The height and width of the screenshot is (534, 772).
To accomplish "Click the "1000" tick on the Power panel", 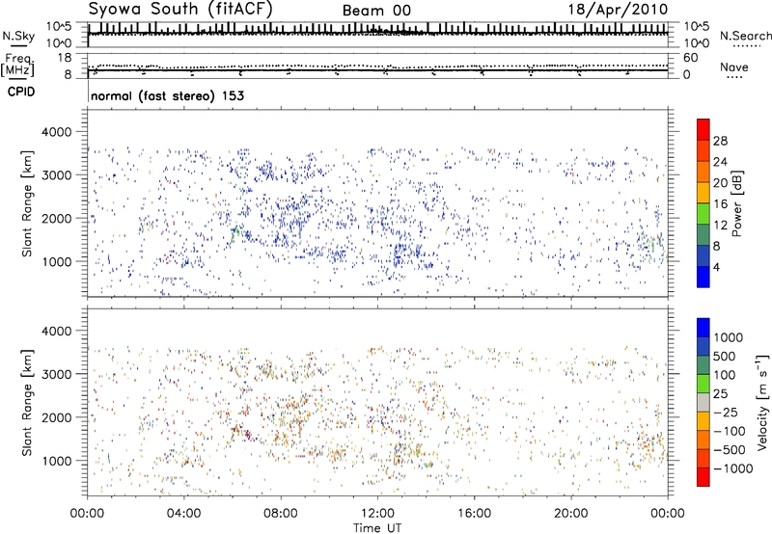I will click(x=57, y=261).
